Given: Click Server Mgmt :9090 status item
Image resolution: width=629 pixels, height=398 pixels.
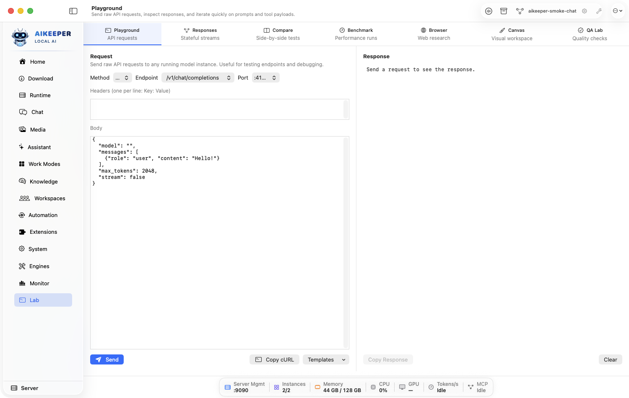Looking at the screenshot, I should pos(245,387).
